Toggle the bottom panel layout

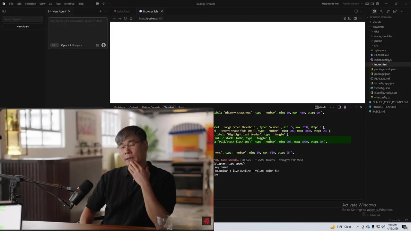(x=367, y=4)
